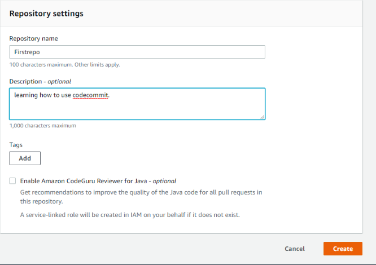This screenshot has width=376, height=265.
Task: Click the "Repository settings" panel heading
Action: 46,14
